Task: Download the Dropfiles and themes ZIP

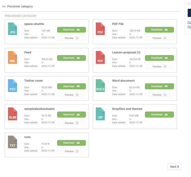Action: click(x=159, y=115)
